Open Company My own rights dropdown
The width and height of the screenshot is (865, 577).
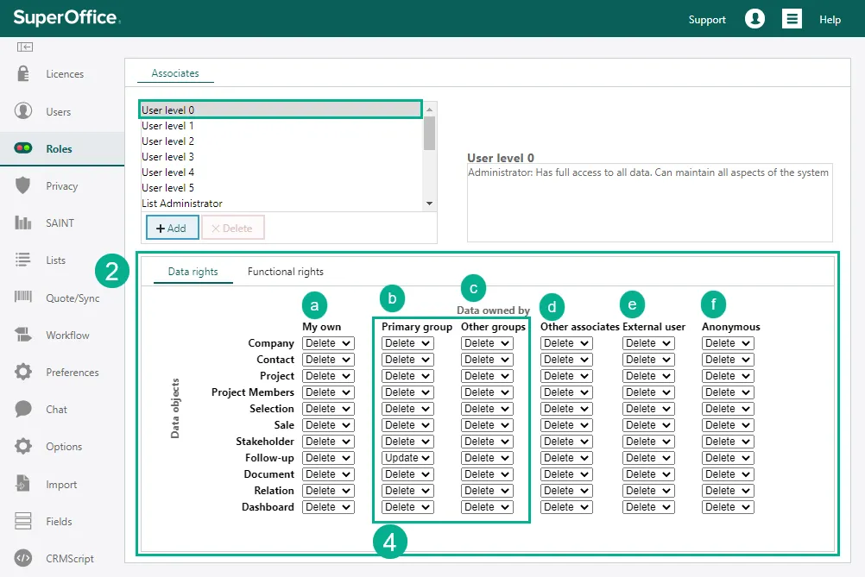pos(328,343)
